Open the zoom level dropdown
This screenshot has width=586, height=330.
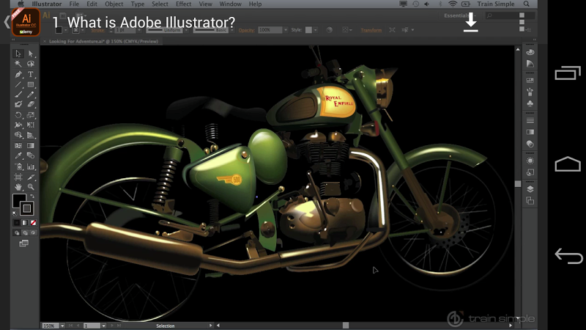point(61,325)
